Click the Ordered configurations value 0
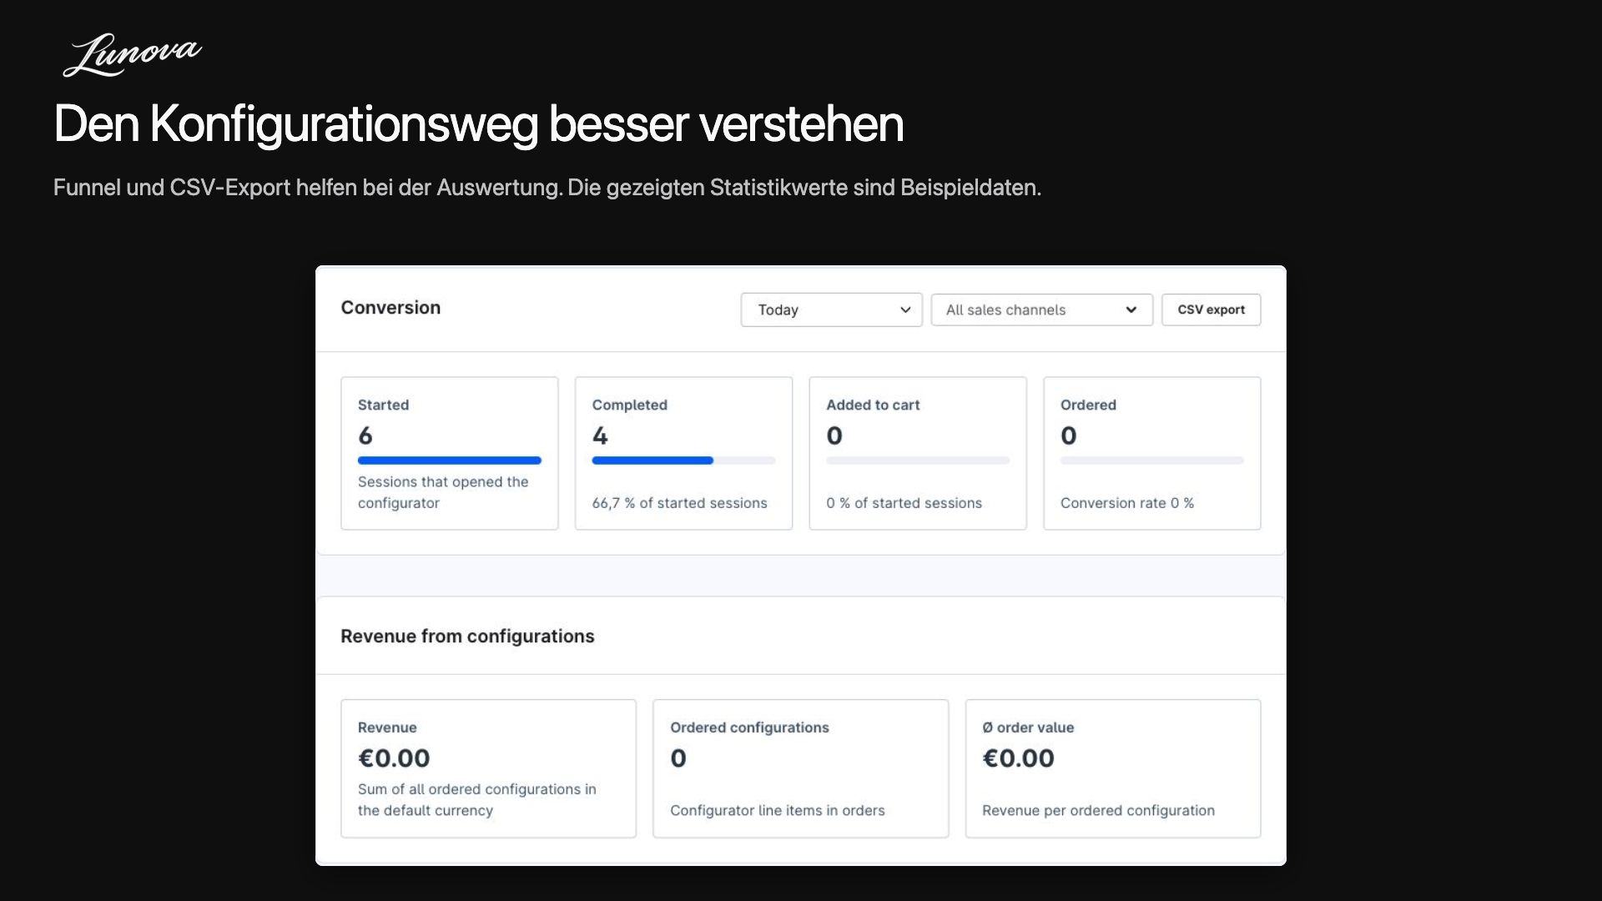The width and height of the screenshot is (1602, 901). click(678, 758)
